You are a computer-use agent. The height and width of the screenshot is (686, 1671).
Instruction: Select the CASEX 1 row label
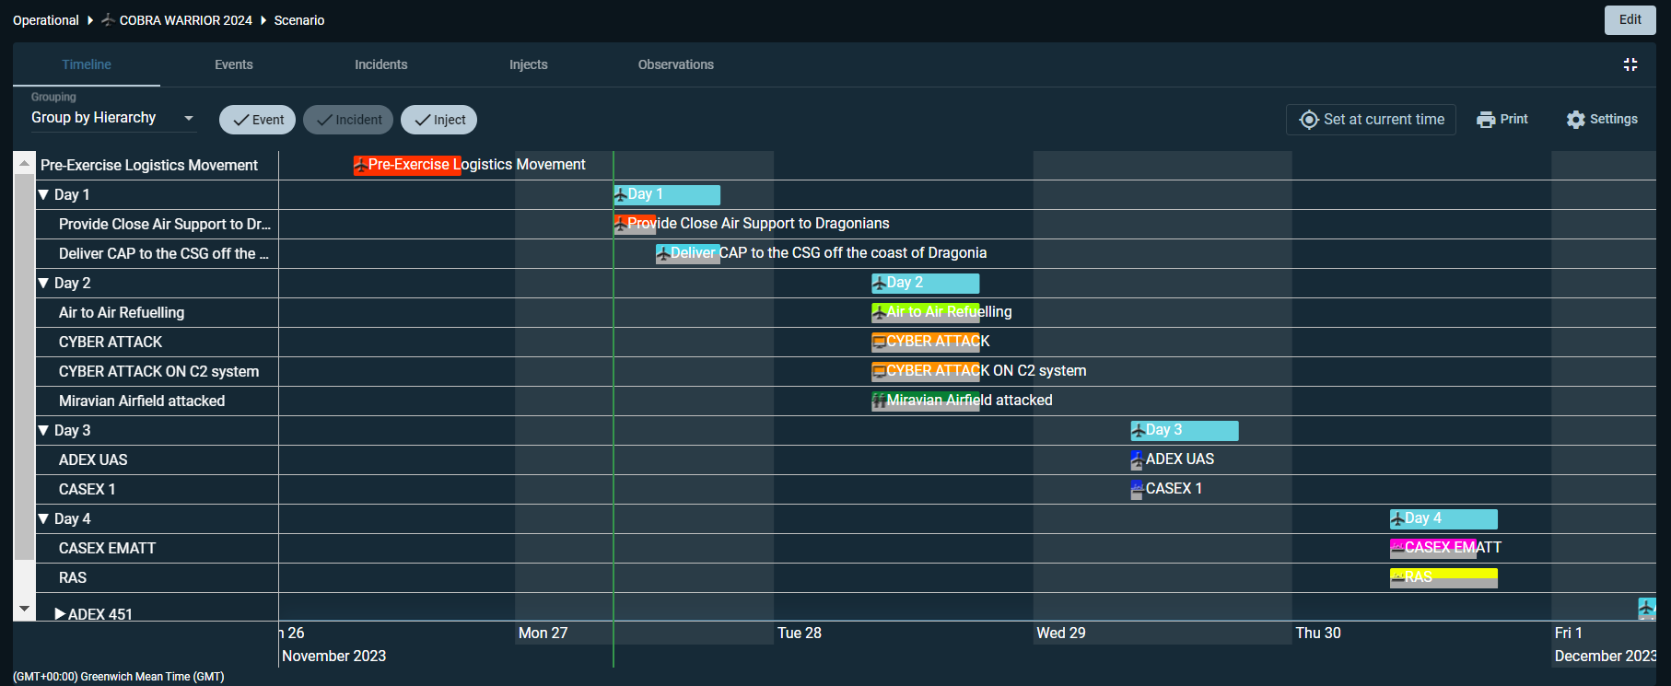click(x=88, y=490)
